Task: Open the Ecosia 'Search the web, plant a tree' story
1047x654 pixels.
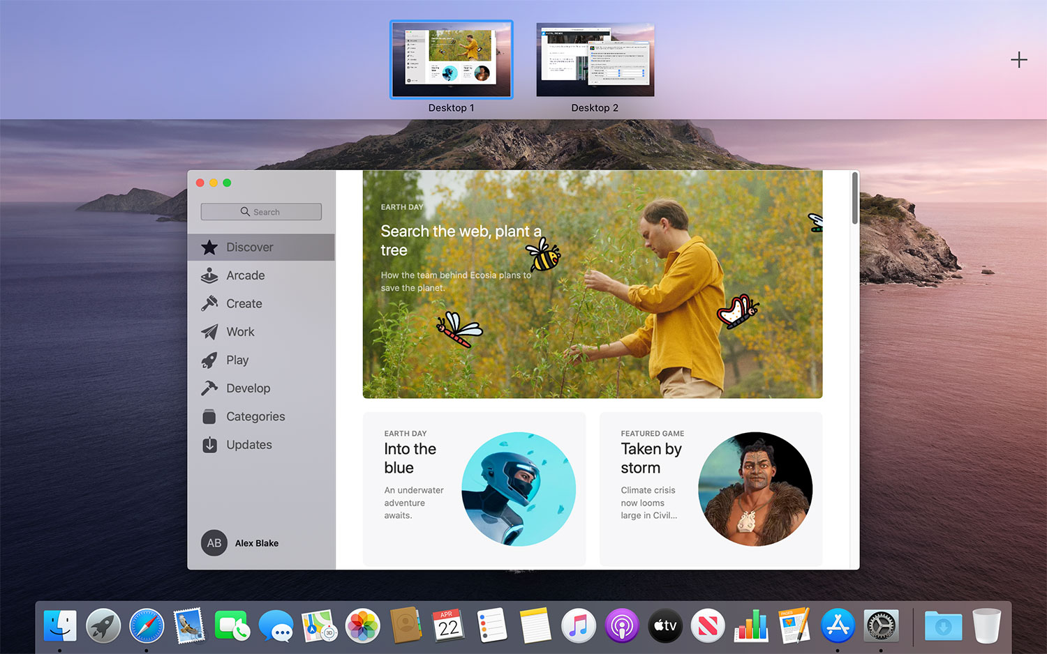Action: pos(592,284)
